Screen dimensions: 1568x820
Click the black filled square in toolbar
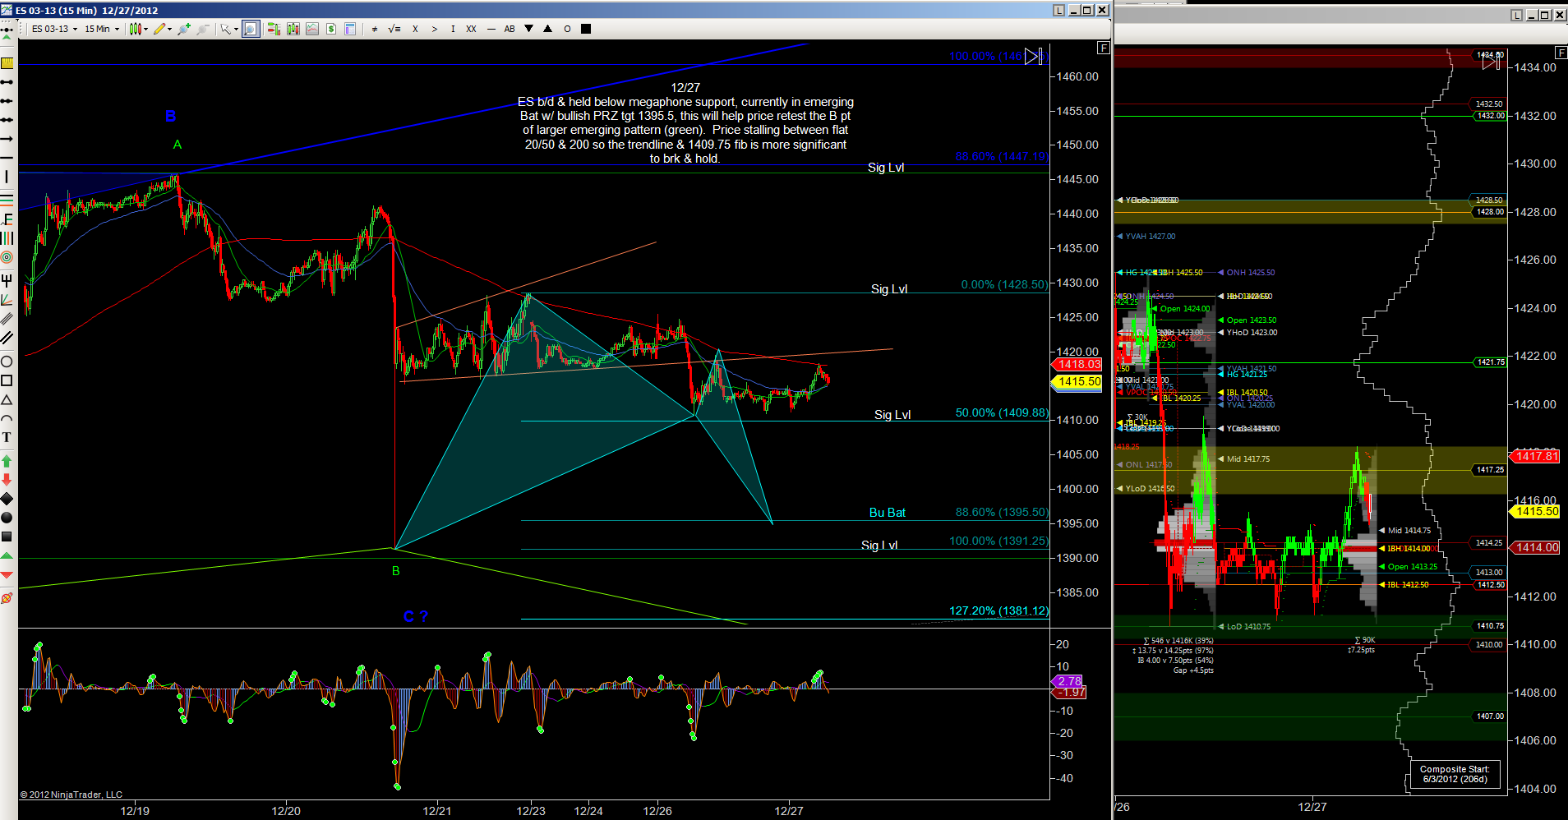(586, 29)
